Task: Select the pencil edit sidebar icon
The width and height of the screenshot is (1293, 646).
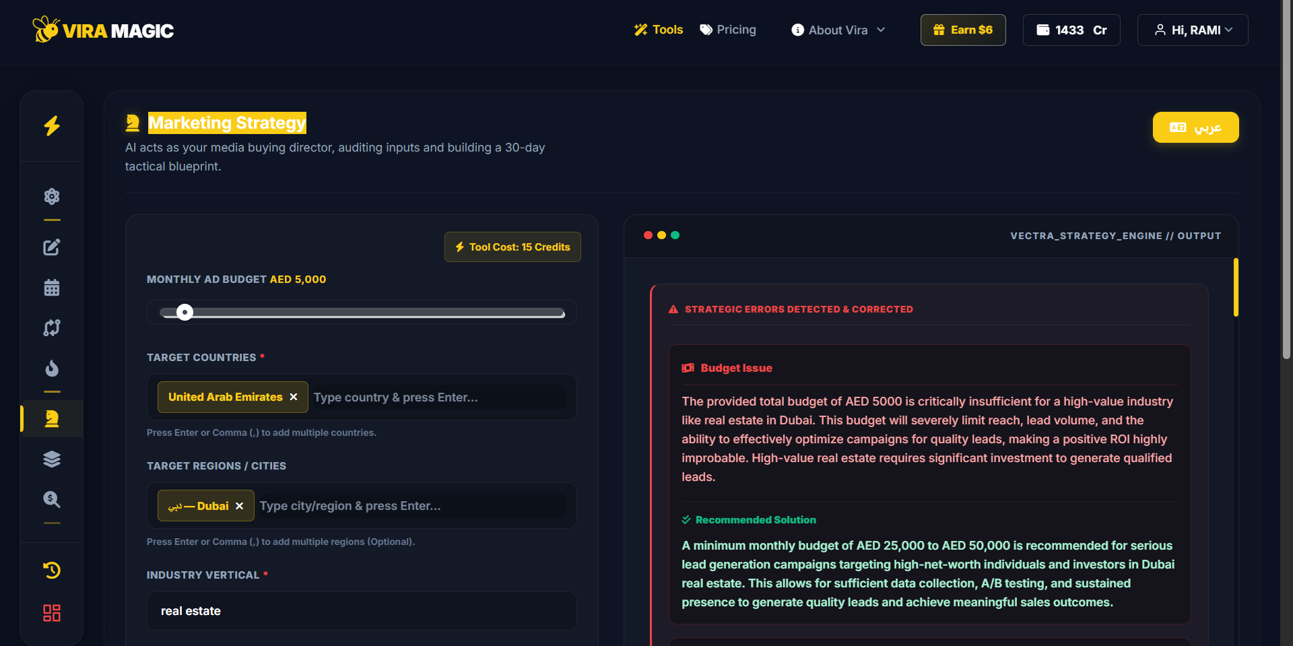Action: pyautogui.click(x=52, y=247)
